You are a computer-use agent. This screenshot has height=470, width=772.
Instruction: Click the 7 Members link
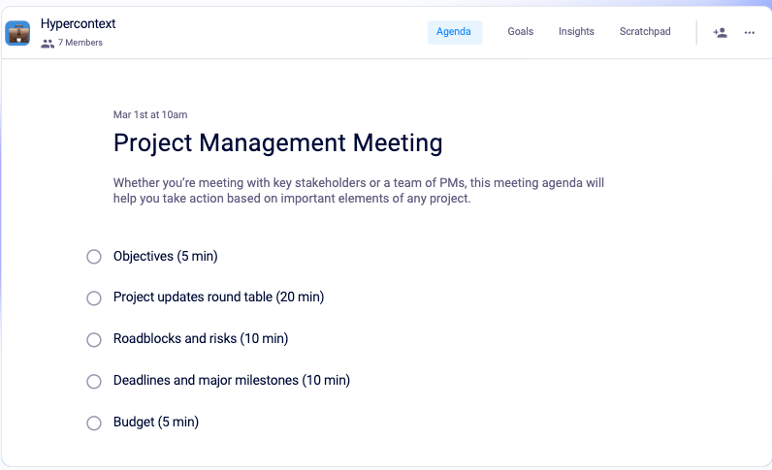pyautogui.click(x=80, y=43)
